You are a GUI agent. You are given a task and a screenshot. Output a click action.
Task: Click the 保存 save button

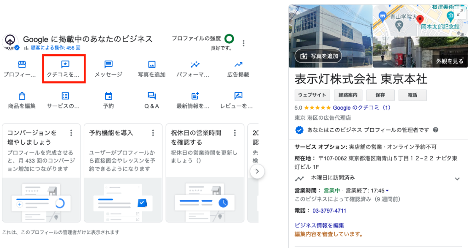pos(380,95)
